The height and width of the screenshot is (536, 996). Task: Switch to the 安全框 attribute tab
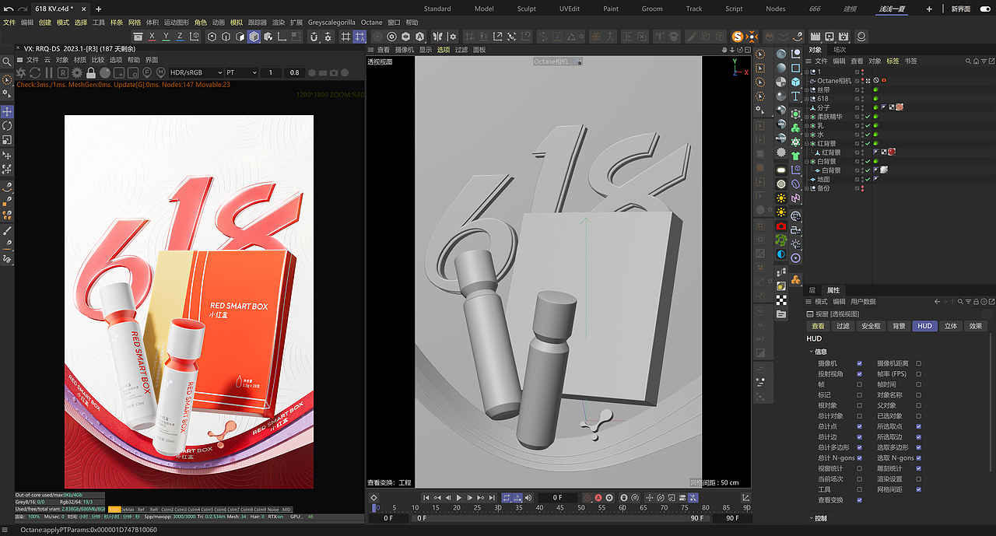pyautogui.click(x=871, y=326)
